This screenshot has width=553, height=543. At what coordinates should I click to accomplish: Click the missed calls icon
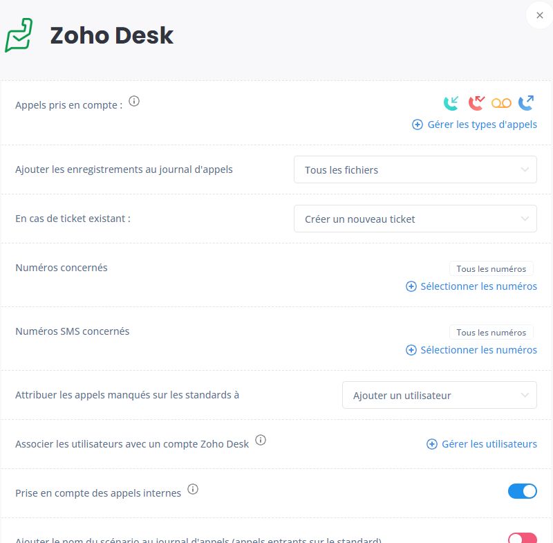(x=476, y=103)
